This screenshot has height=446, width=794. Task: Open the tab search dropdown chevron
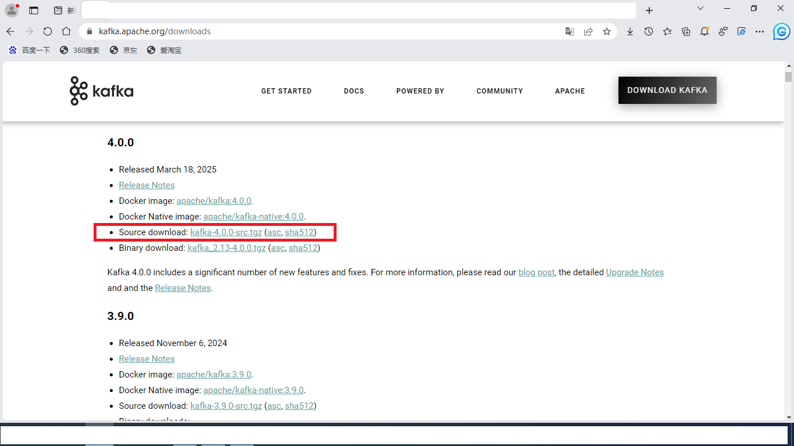coord(700,9)
